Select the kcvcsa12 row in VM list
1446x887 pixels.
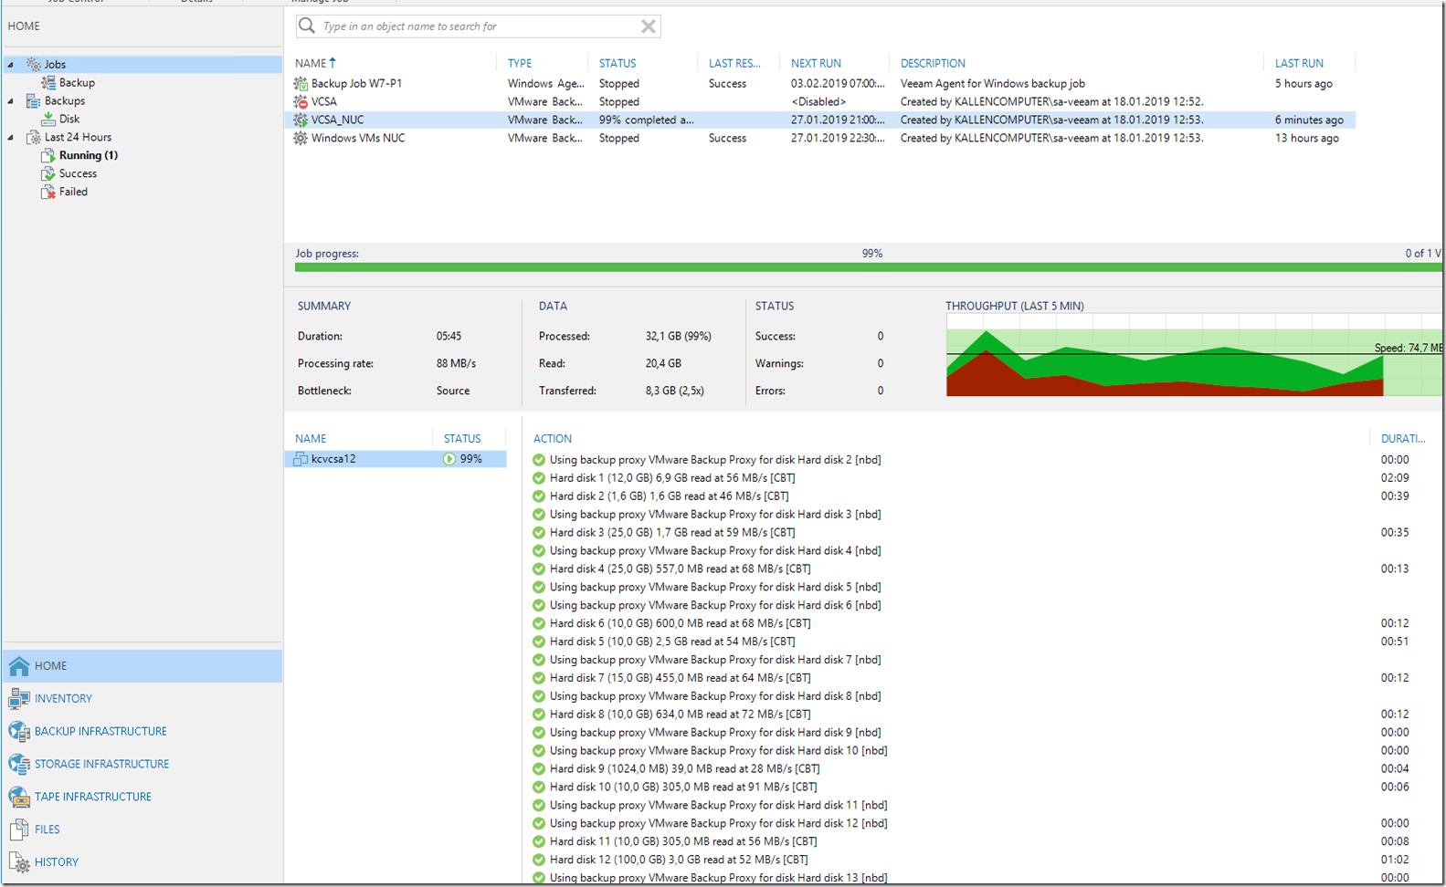coord(396,459)
